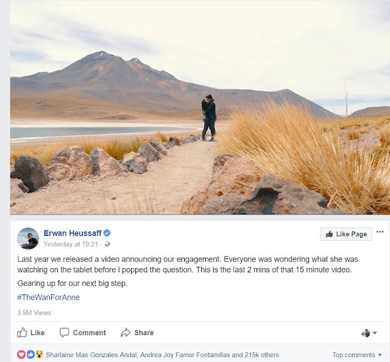Screen dimensions: 390x362
Task: Click the Like Page button
Action: (346, 234)
